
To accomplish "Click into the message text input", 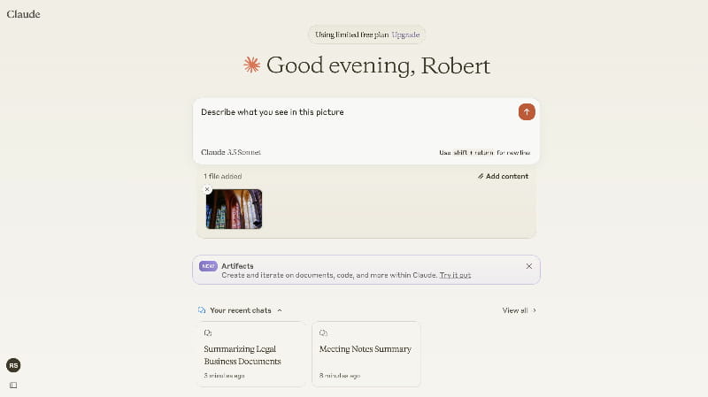I will click(x=357, y=112).
